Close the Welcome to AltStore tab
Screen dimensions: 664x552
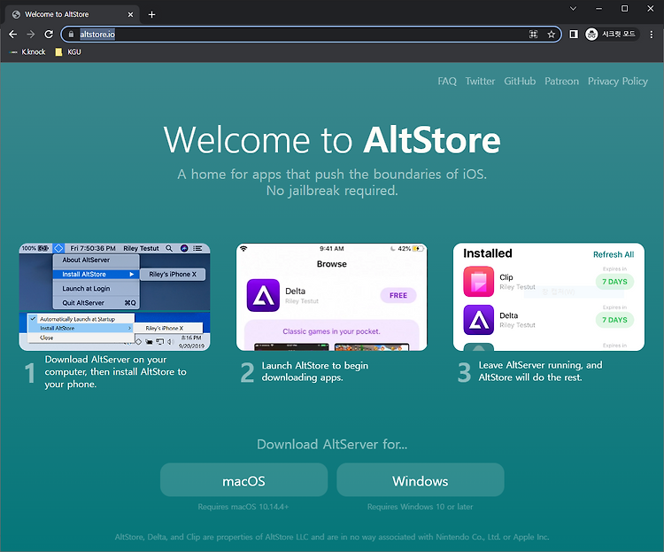coord(130,14)
